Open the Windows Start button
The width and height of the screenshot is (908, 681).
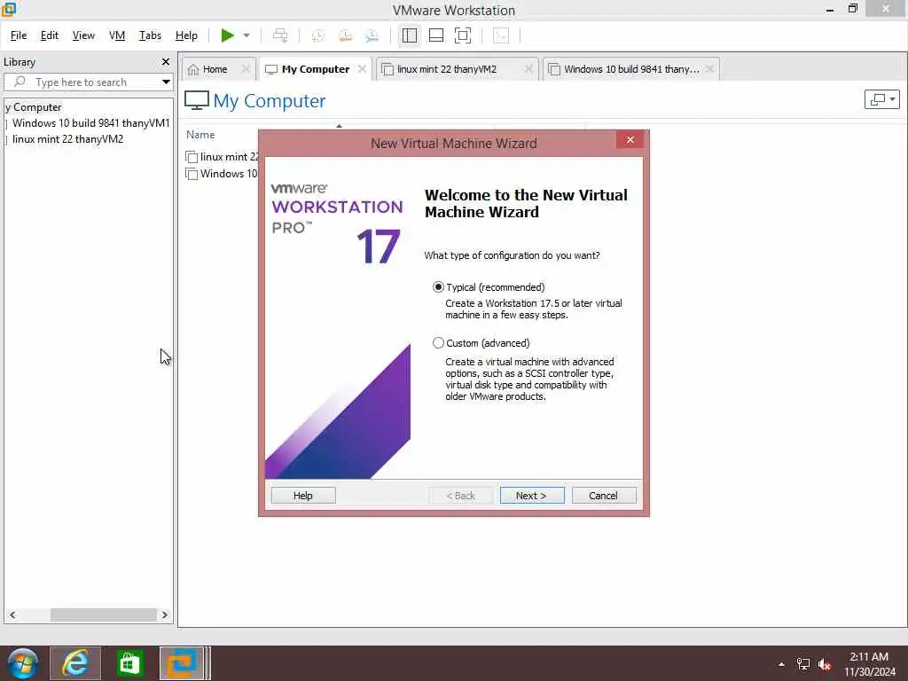pos(23,663)
